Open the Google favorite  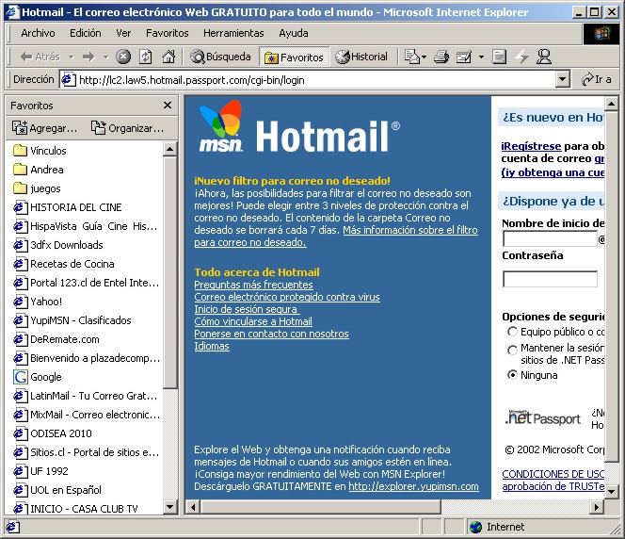[38, 377]
